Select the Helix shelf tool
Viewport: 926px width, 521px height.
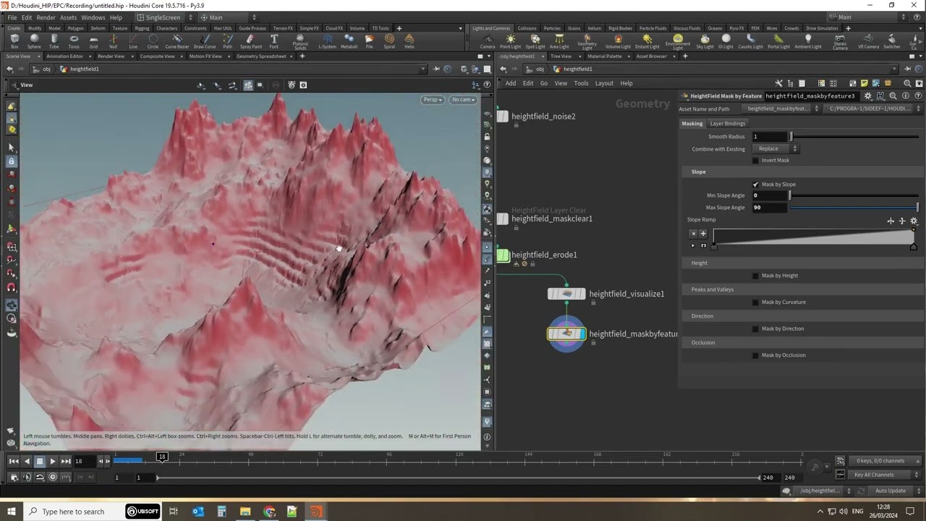409,41
